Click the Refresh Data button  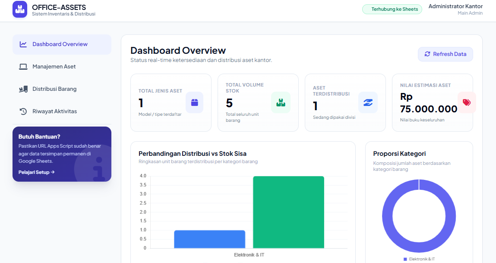point(445,54)
